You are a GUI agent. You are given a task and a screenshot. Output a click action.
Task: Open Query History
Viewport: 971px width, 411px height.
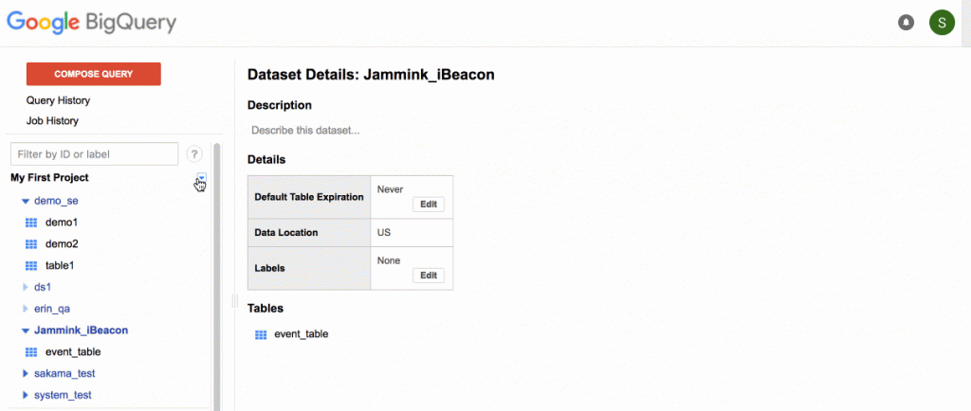pos(58,100)
